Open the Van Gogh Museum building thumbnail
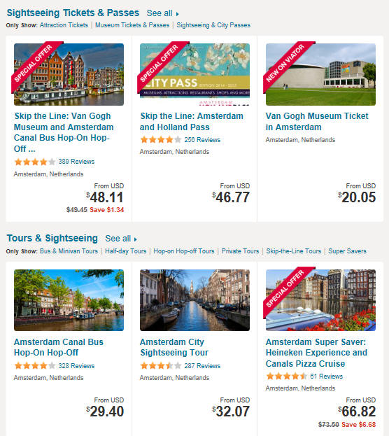Screen dimensions: 389x436 pos(320,74)
